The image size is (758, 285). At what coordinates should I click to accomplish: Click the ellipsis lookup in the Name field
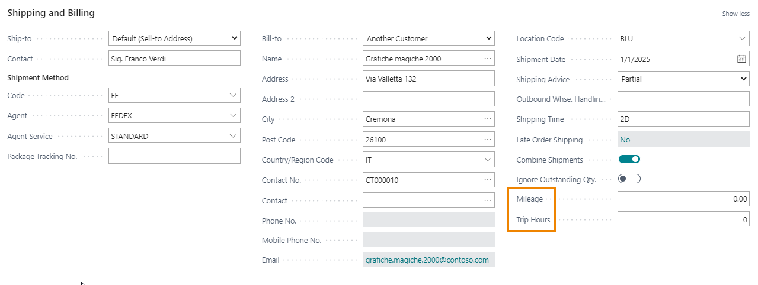click(x=487, y=59)
